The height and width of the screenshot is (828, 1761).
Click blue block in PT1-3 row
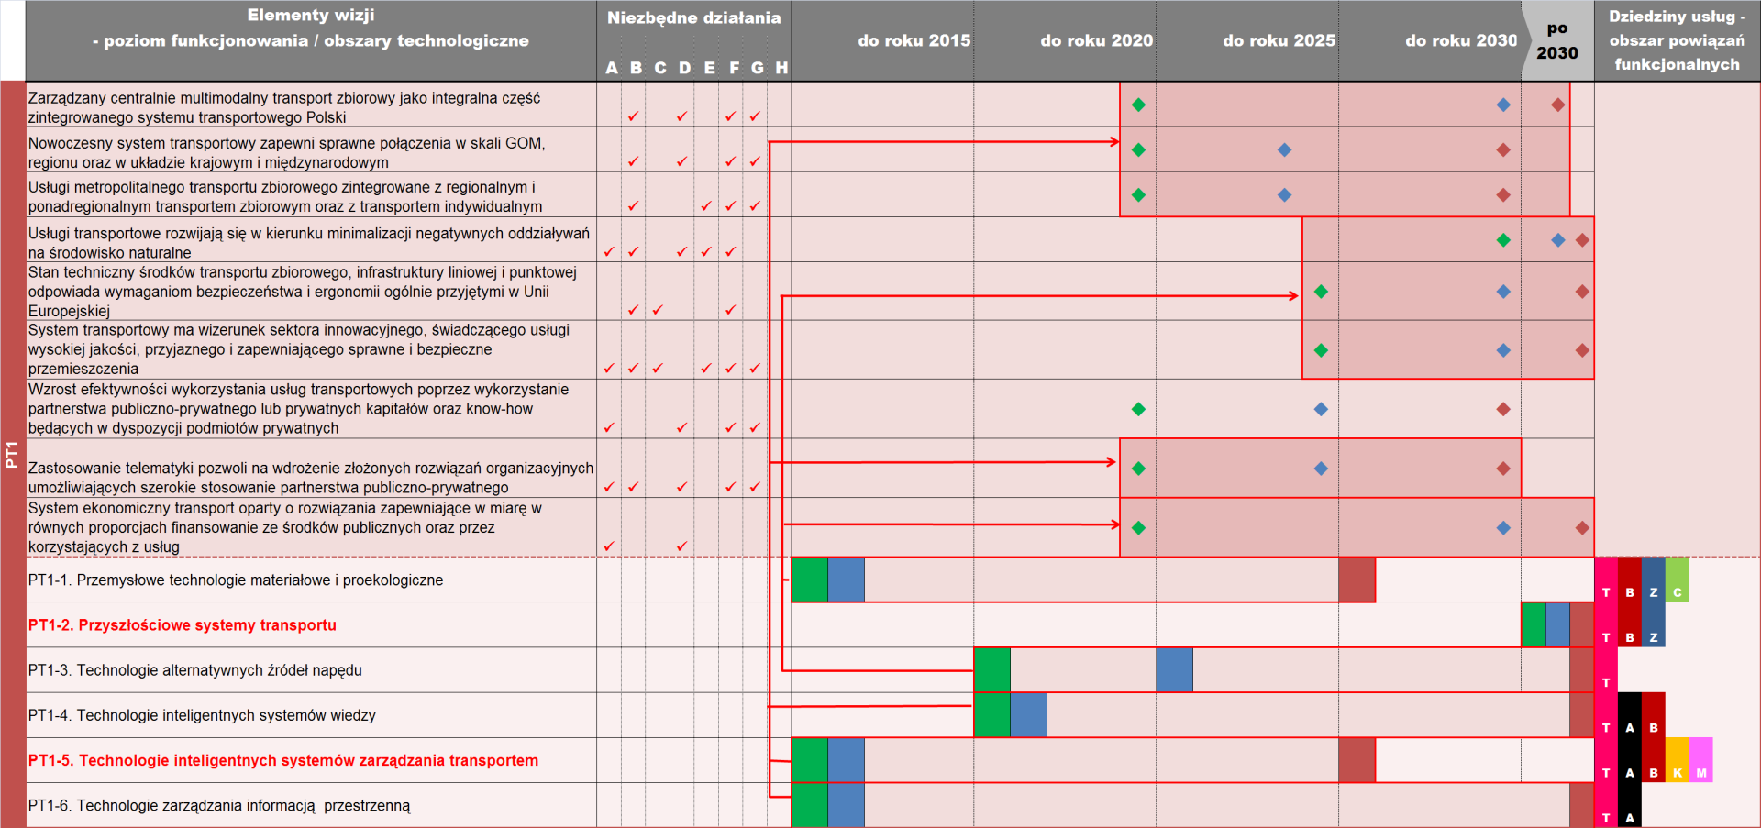1174,669
